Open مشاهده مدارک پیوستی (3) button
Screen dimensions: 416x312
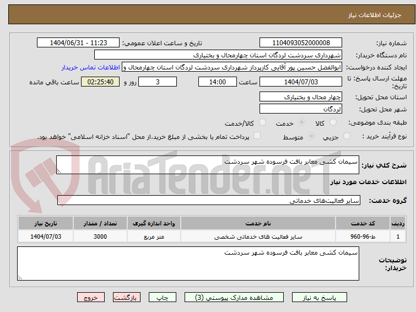[x=234, y=298]
